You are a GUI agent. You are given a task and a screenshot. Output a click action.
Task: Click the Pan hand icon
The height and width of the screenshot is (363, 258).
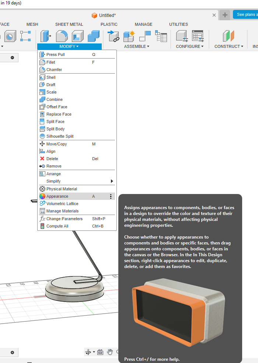(109, 352)
